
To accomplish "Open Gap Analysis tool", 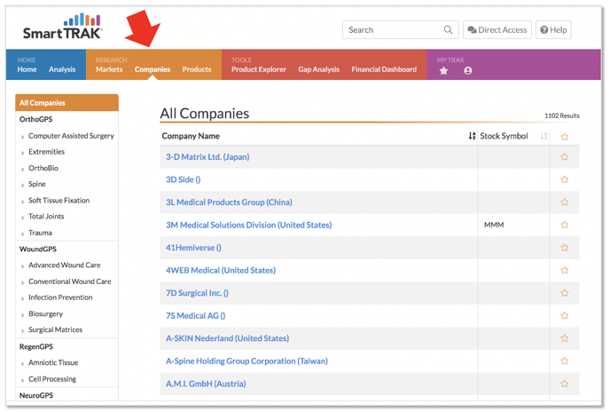I will 318,69.
